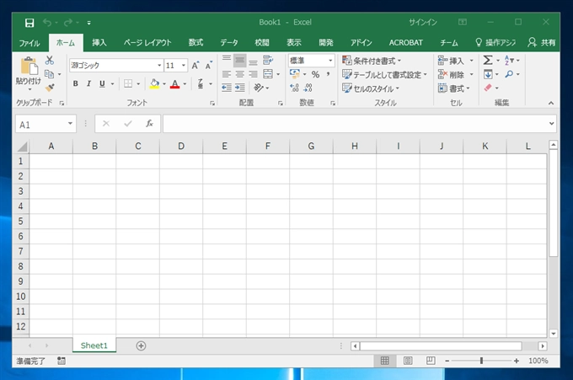
Task: Redo the last action
Action: (x=68, y=23)
